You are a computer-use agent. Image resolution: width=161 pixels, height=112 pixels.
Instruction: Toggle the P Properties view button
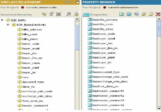coord(86,15)
